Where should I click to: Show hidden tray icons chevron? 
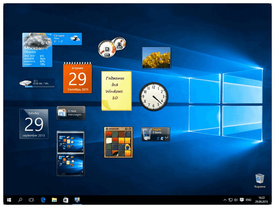[225, 200]
